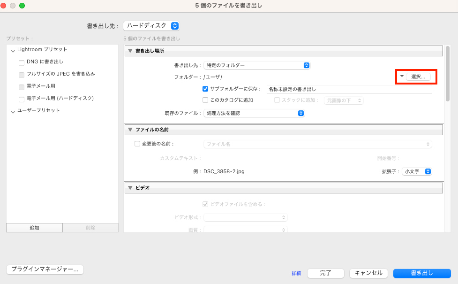Collapse the 書き出し場所 section
Image resolution: width=458 pixels, height=284 pixels.
[130, 51]
